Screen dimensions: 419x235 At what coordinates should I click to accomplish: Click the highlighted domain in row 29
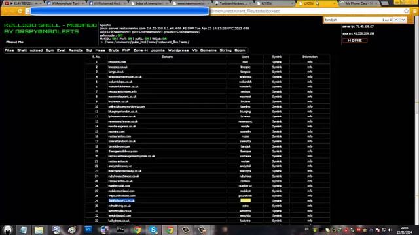click(x=122, y=201)
